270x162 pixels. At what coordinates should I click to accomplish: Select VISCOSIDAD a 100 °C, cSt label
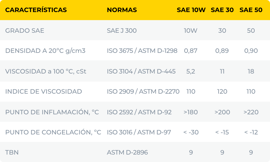[46, 71]
